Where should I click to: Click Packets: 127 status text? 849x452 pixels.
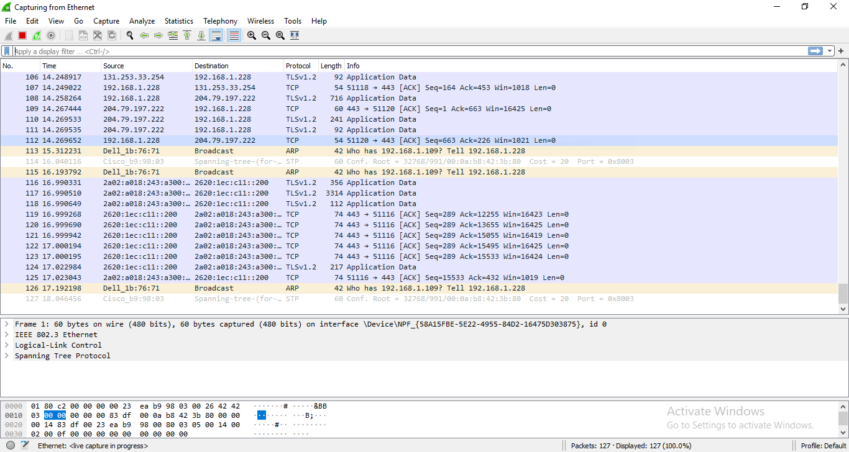[631, 446]
